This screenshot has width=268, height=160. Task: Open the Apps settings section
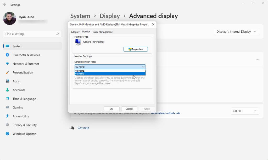tap(16, 81)
